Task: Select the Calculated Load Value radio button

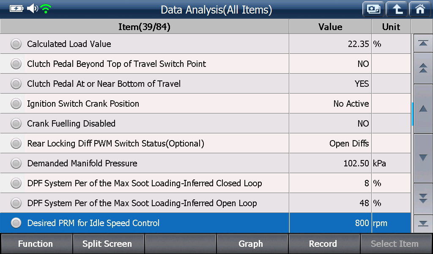Action: coord(16,44)
